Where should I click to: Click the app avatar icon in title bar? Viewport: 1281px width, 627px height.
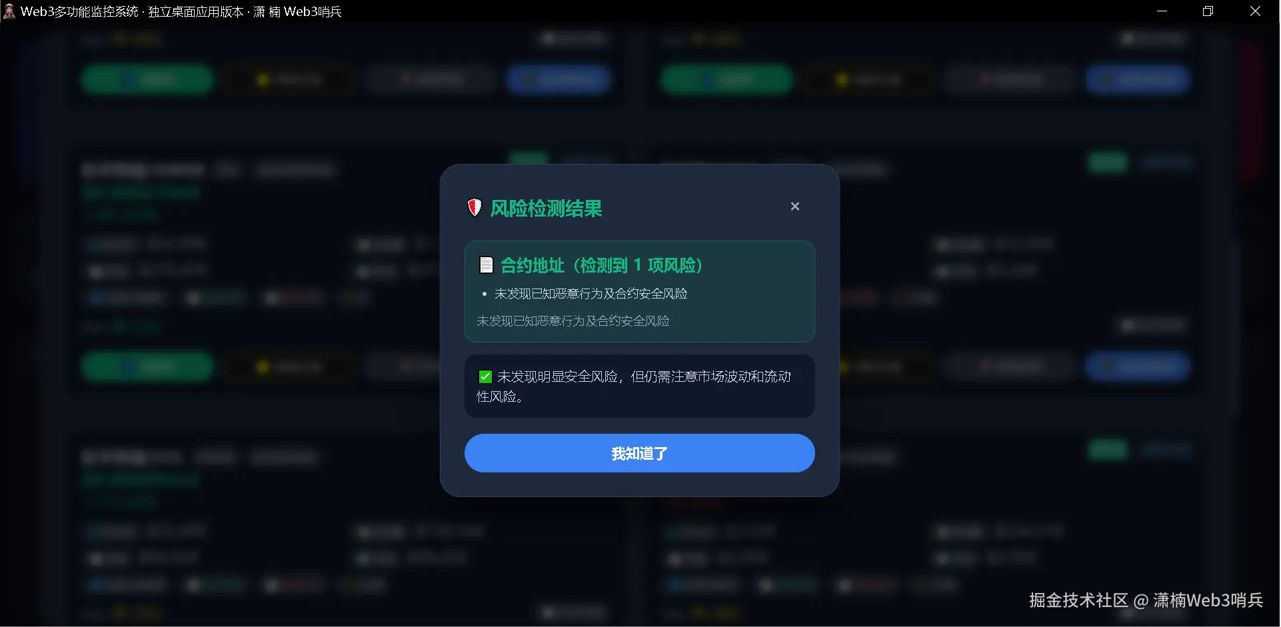(9, 11)
